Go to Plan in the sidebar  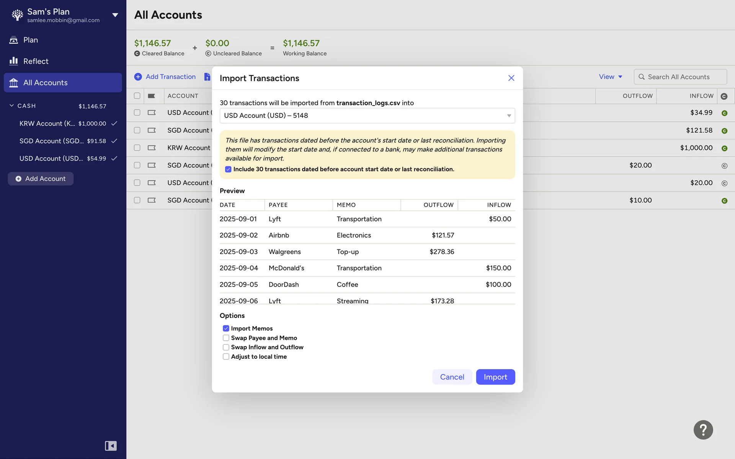click(30, 40)
